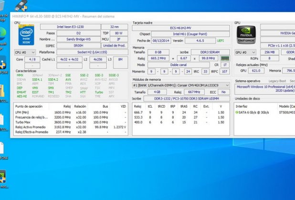This screenshot has height=200, width=295.
Task: Open the CPU #0 selector dropdown
Action: point(25,52)
